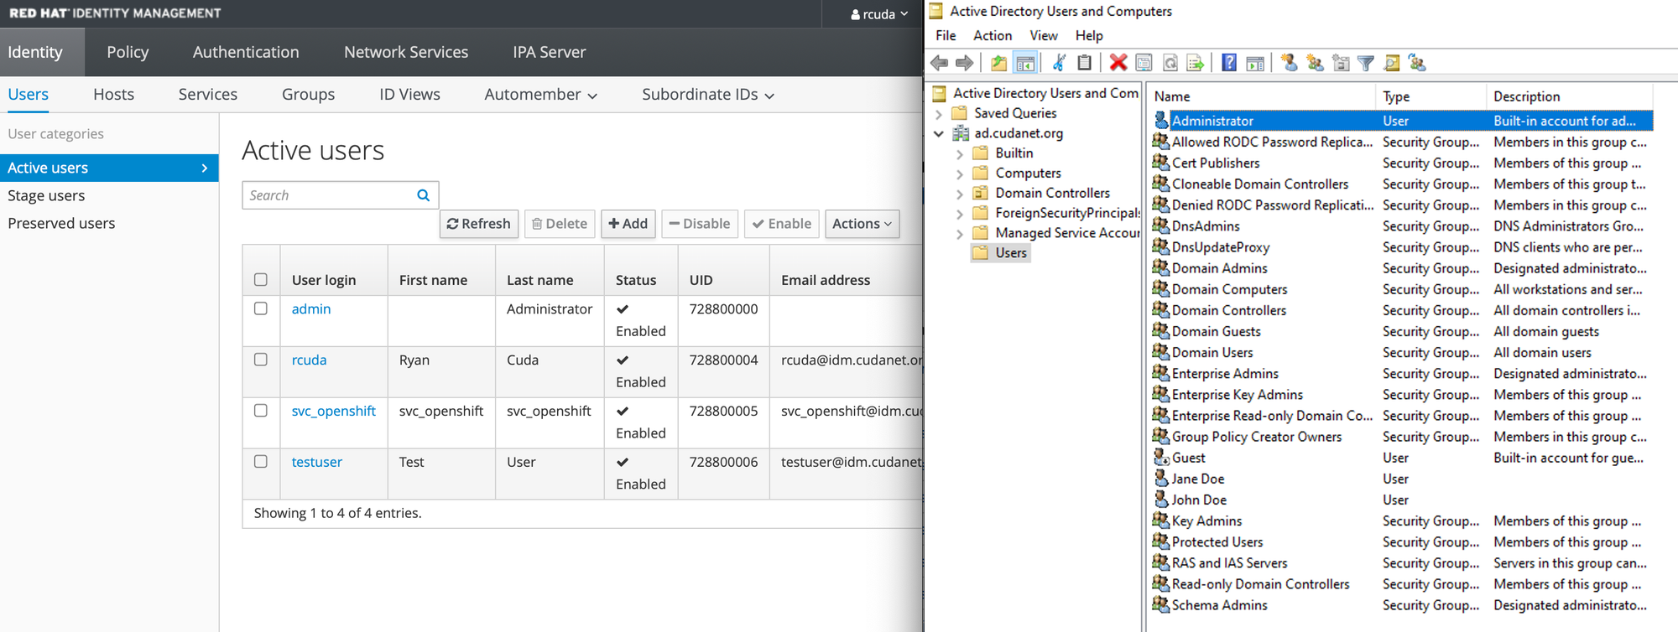Click the Export List icon
The height and width of the screenshot is (632, 1678).
1196,63
